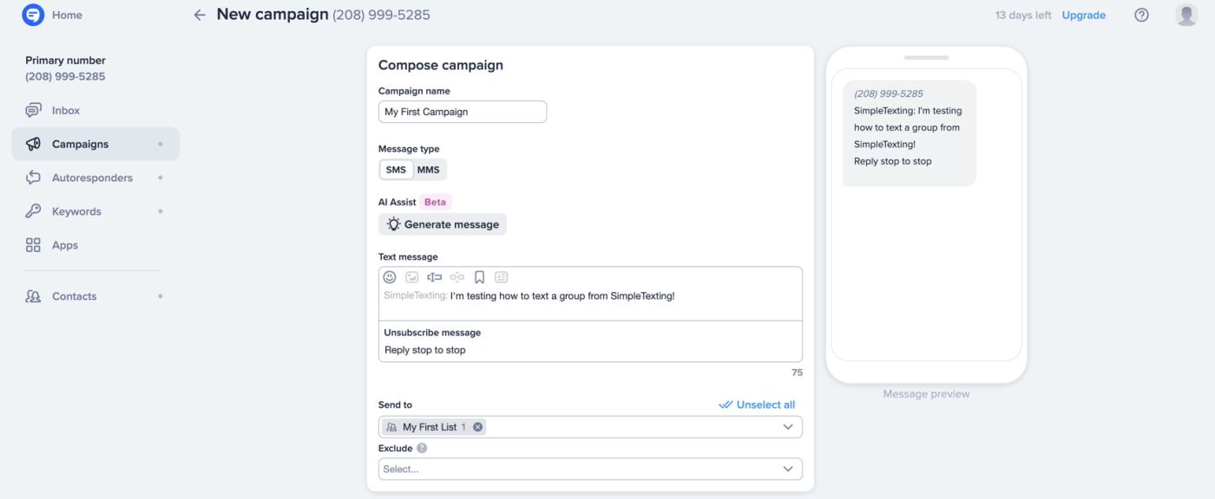Select SMS message type
1215x499 pixels.
(x=396, y=170)
